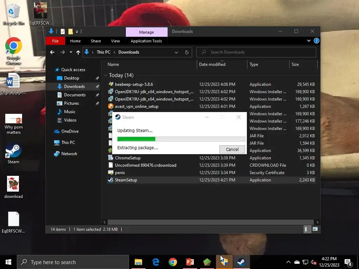Click the horizontal scrollbar in file list
The image size is (359, 269).
[210, 222]
